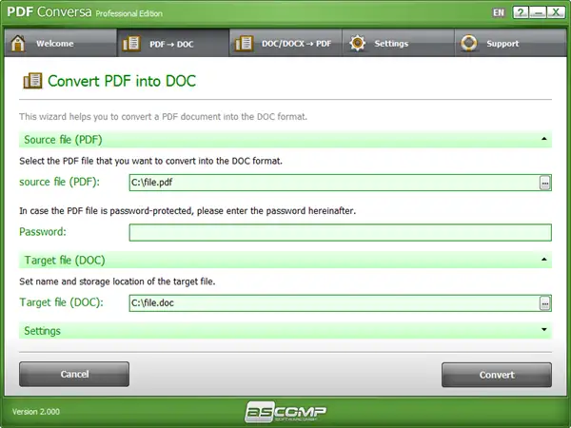Change language via the EN button
Screen dimensions: 571x428
499,12
